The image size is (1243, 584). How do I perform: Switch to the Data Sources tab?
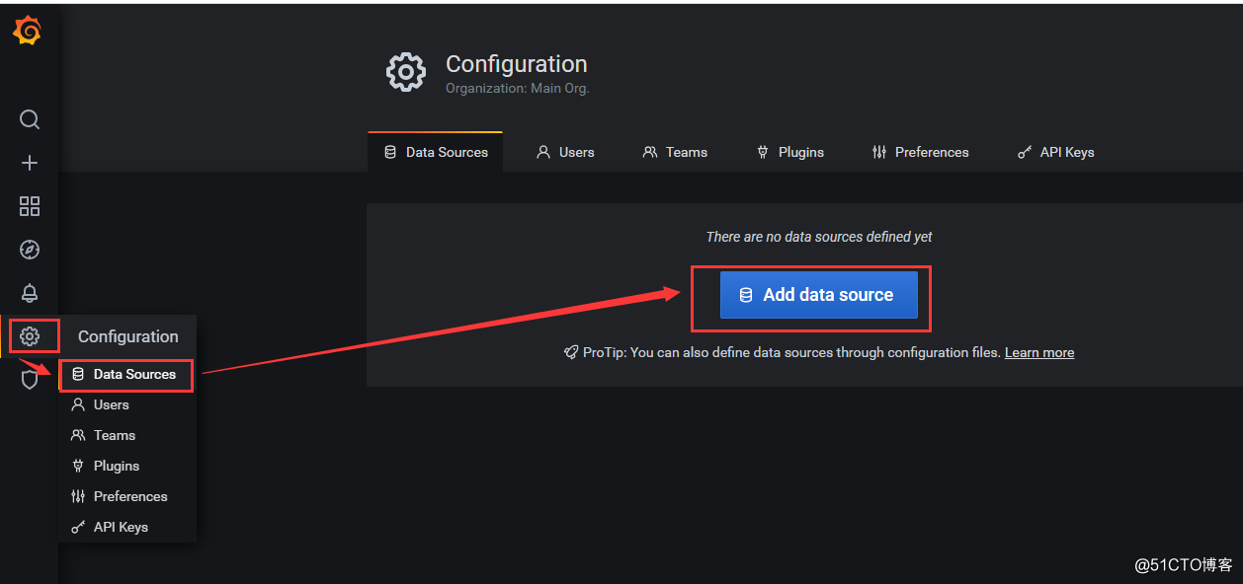tap(436, 152)
